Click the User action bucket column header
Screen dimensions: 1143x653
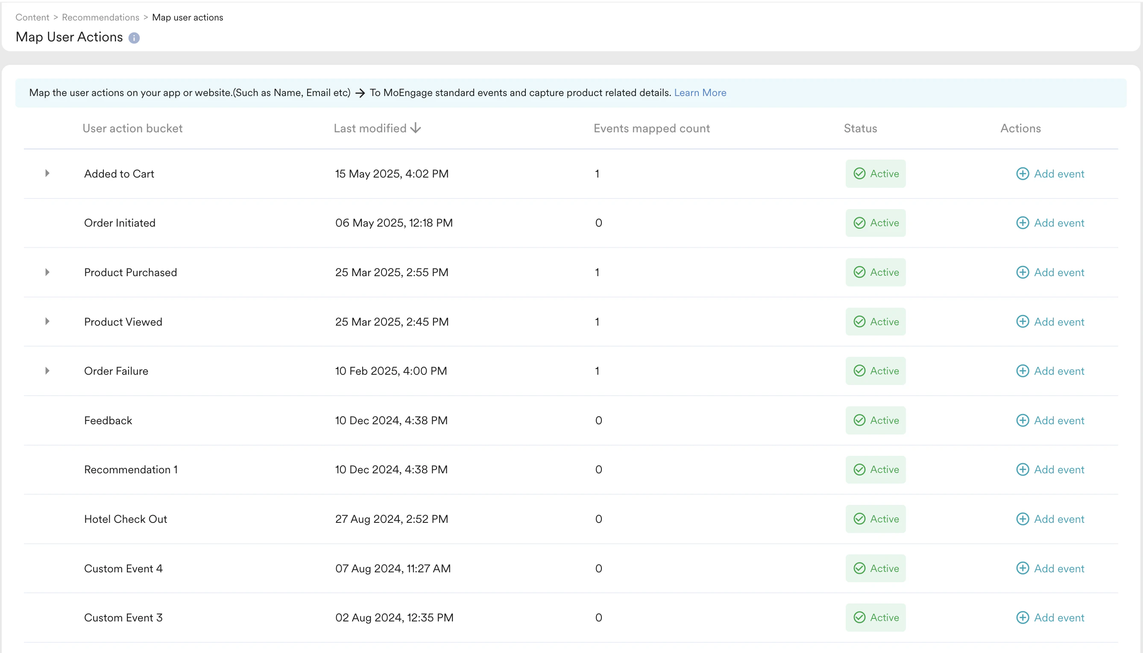click(132, 128)
